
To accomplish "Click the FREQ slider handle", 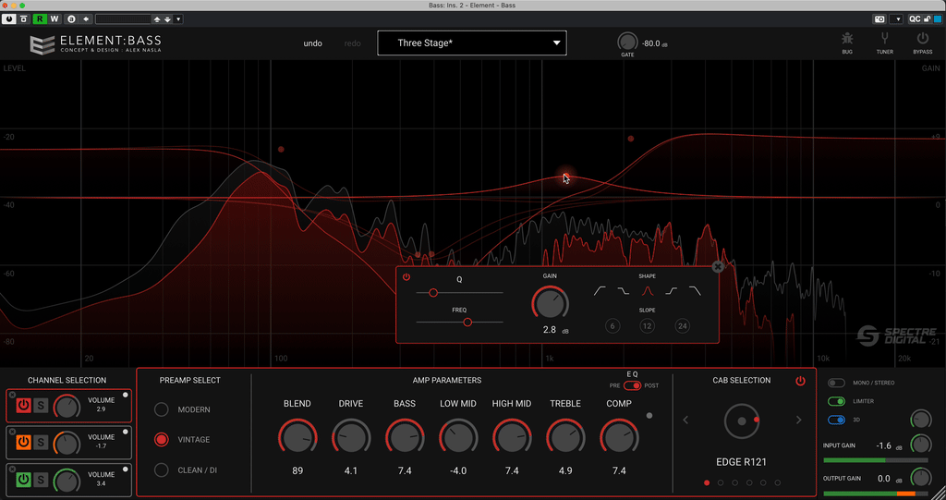I will click(467, 322).
